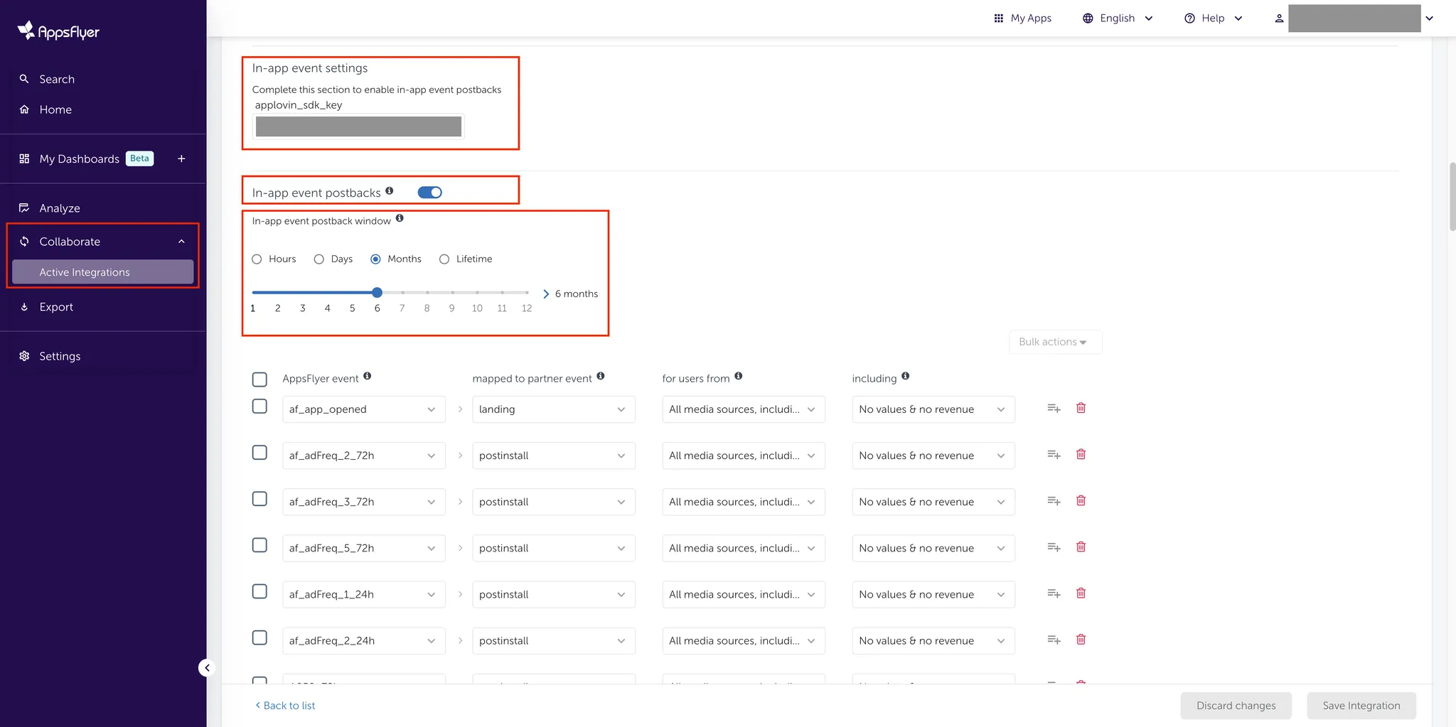Open the 'landing' partner event dropdown
Image resolution: width=1456 pixels, height=727 pixels.
554,409
